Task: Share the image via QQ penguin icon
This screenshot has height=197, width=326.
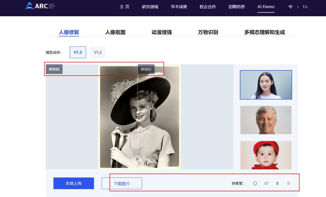Action: (277, 183)
